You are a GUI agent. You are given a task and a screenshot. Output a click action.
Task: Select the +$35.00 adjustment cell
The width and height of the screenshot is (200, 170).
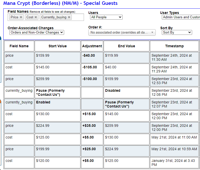click(92, 128)
